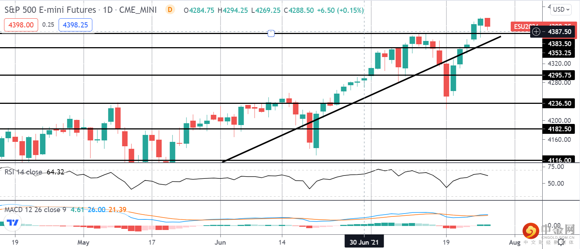
Task: Click the 4353.25 price level label
Action: 559,53
